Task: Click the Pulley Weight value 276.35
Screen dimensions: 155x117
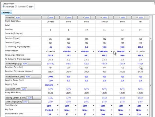Action: (x=69, y=64)
